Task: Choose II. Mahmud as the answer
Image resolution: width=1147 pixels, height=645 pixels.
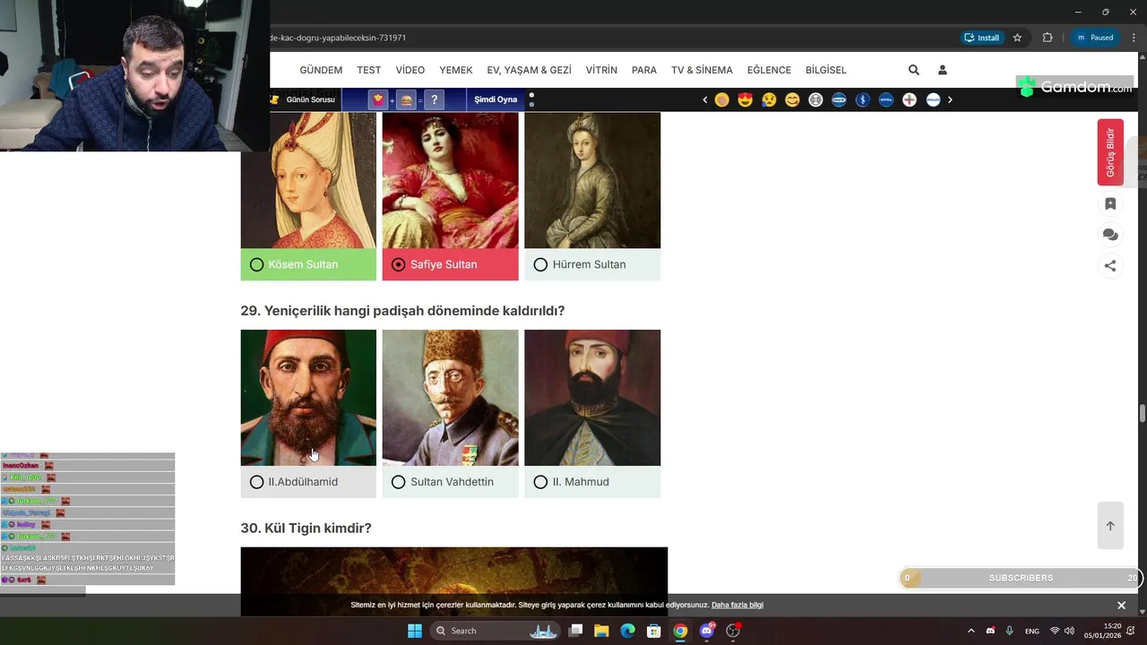Action: (x=592, y=482)
